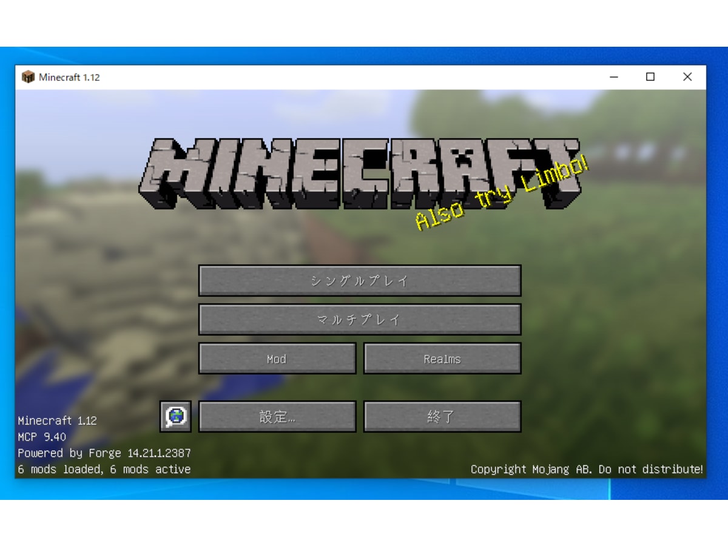Screen dimensions: 728x546
Task: Click the Minecraft crafting table window icon
Action: pos(28,77)
